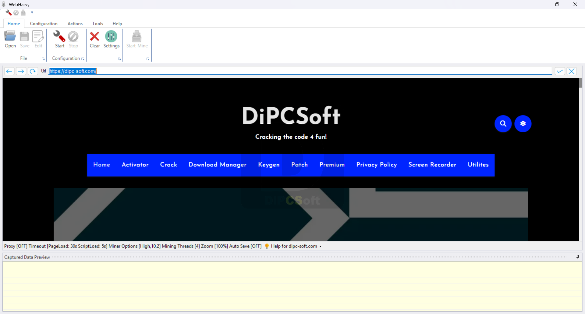Minimize the WebHarvy window
Screen dimensions: 585x314
click(540, 4)
